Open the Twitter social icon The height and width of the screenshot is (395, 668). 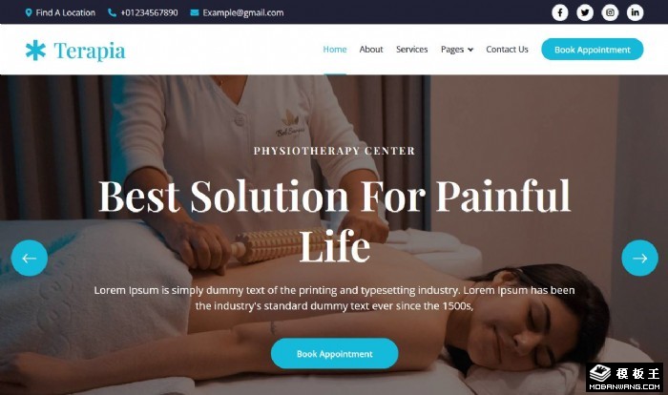(585, 12)
